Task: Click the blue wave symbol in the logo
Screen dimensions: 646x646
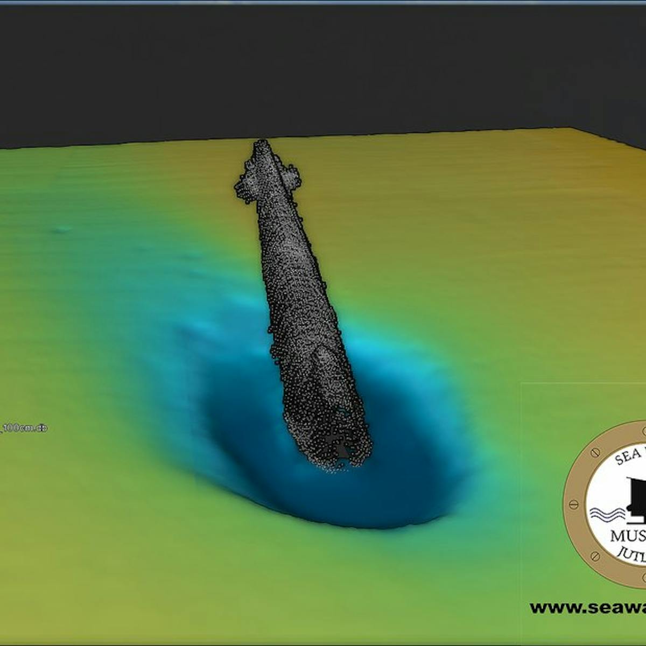Action: (606, 515)
